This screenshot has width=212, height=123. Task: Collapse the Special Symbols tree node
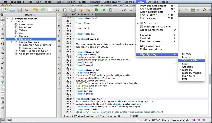pyautogui.click(x=12, y=42)
